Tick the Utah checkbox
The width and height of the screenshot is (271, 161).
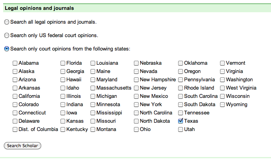point(181,129)
